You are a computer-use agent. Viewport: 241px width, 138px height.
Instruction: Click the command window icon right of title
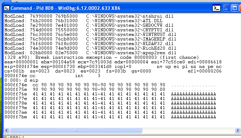point(216,8)
